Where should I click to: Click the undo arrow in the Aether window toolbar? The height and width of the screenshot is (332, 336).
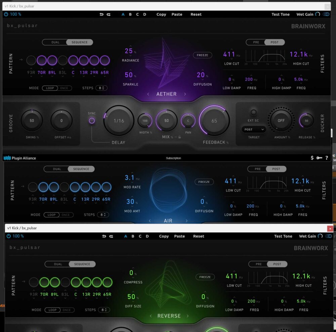[101, 14]
